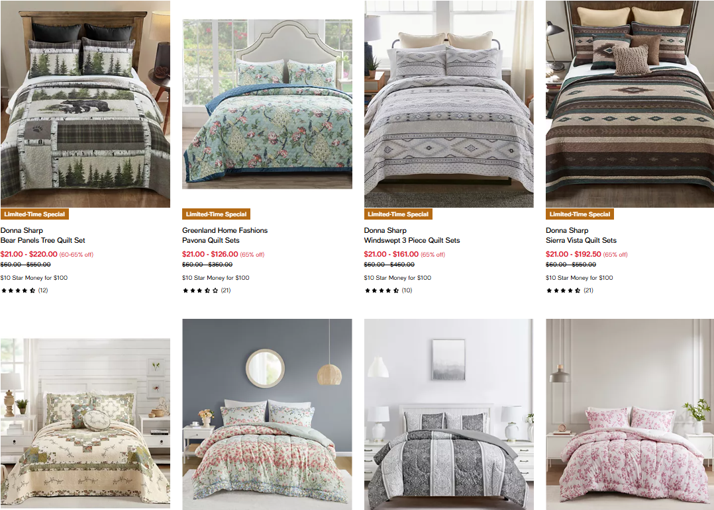Click Limited-Time Special badge on Pavona quilt
Screen dimensions: 714x510
(x=217, y=214)
